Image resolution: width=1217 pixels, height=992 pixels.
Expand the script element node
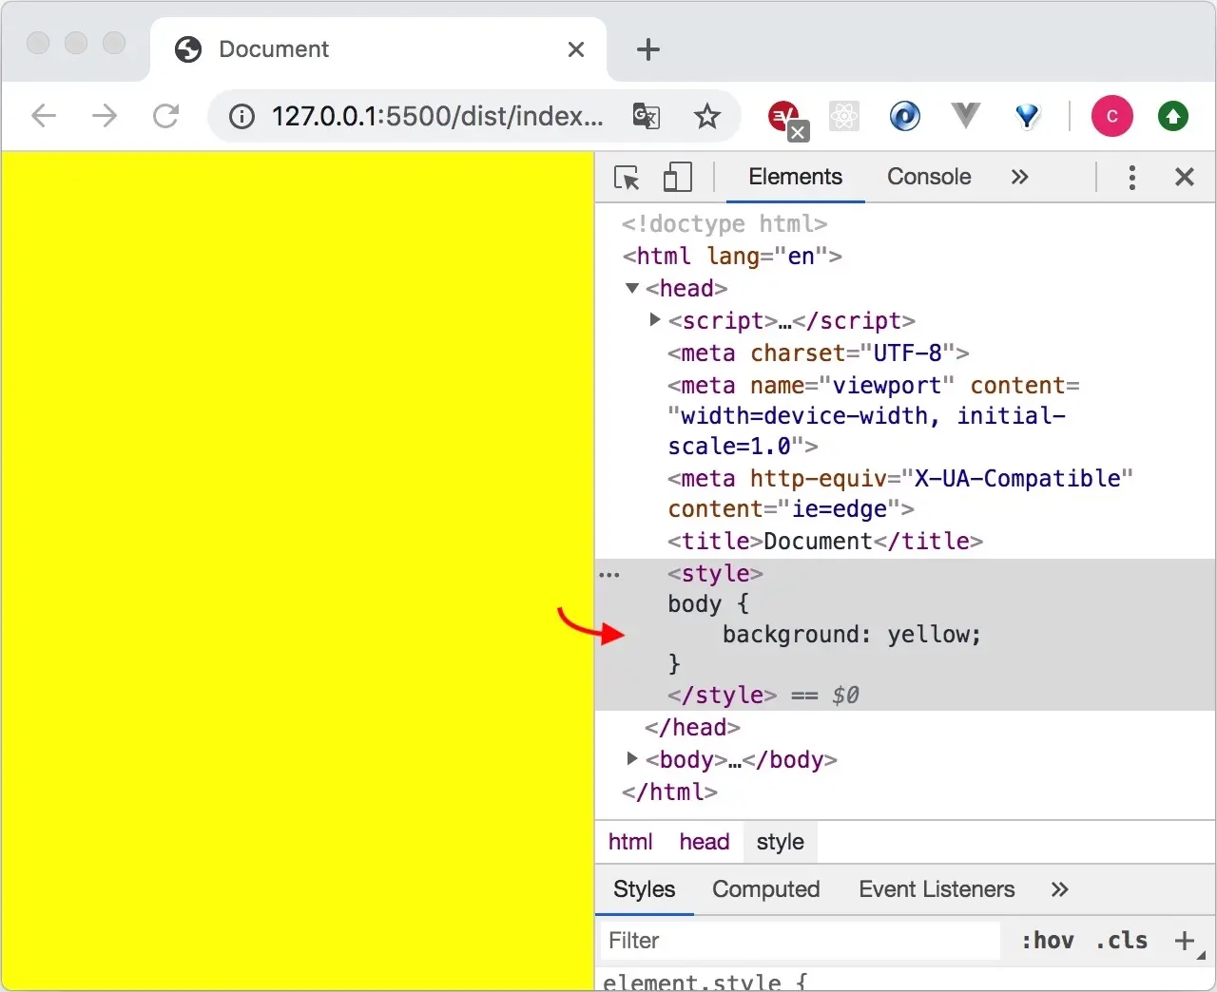[653, 320]
